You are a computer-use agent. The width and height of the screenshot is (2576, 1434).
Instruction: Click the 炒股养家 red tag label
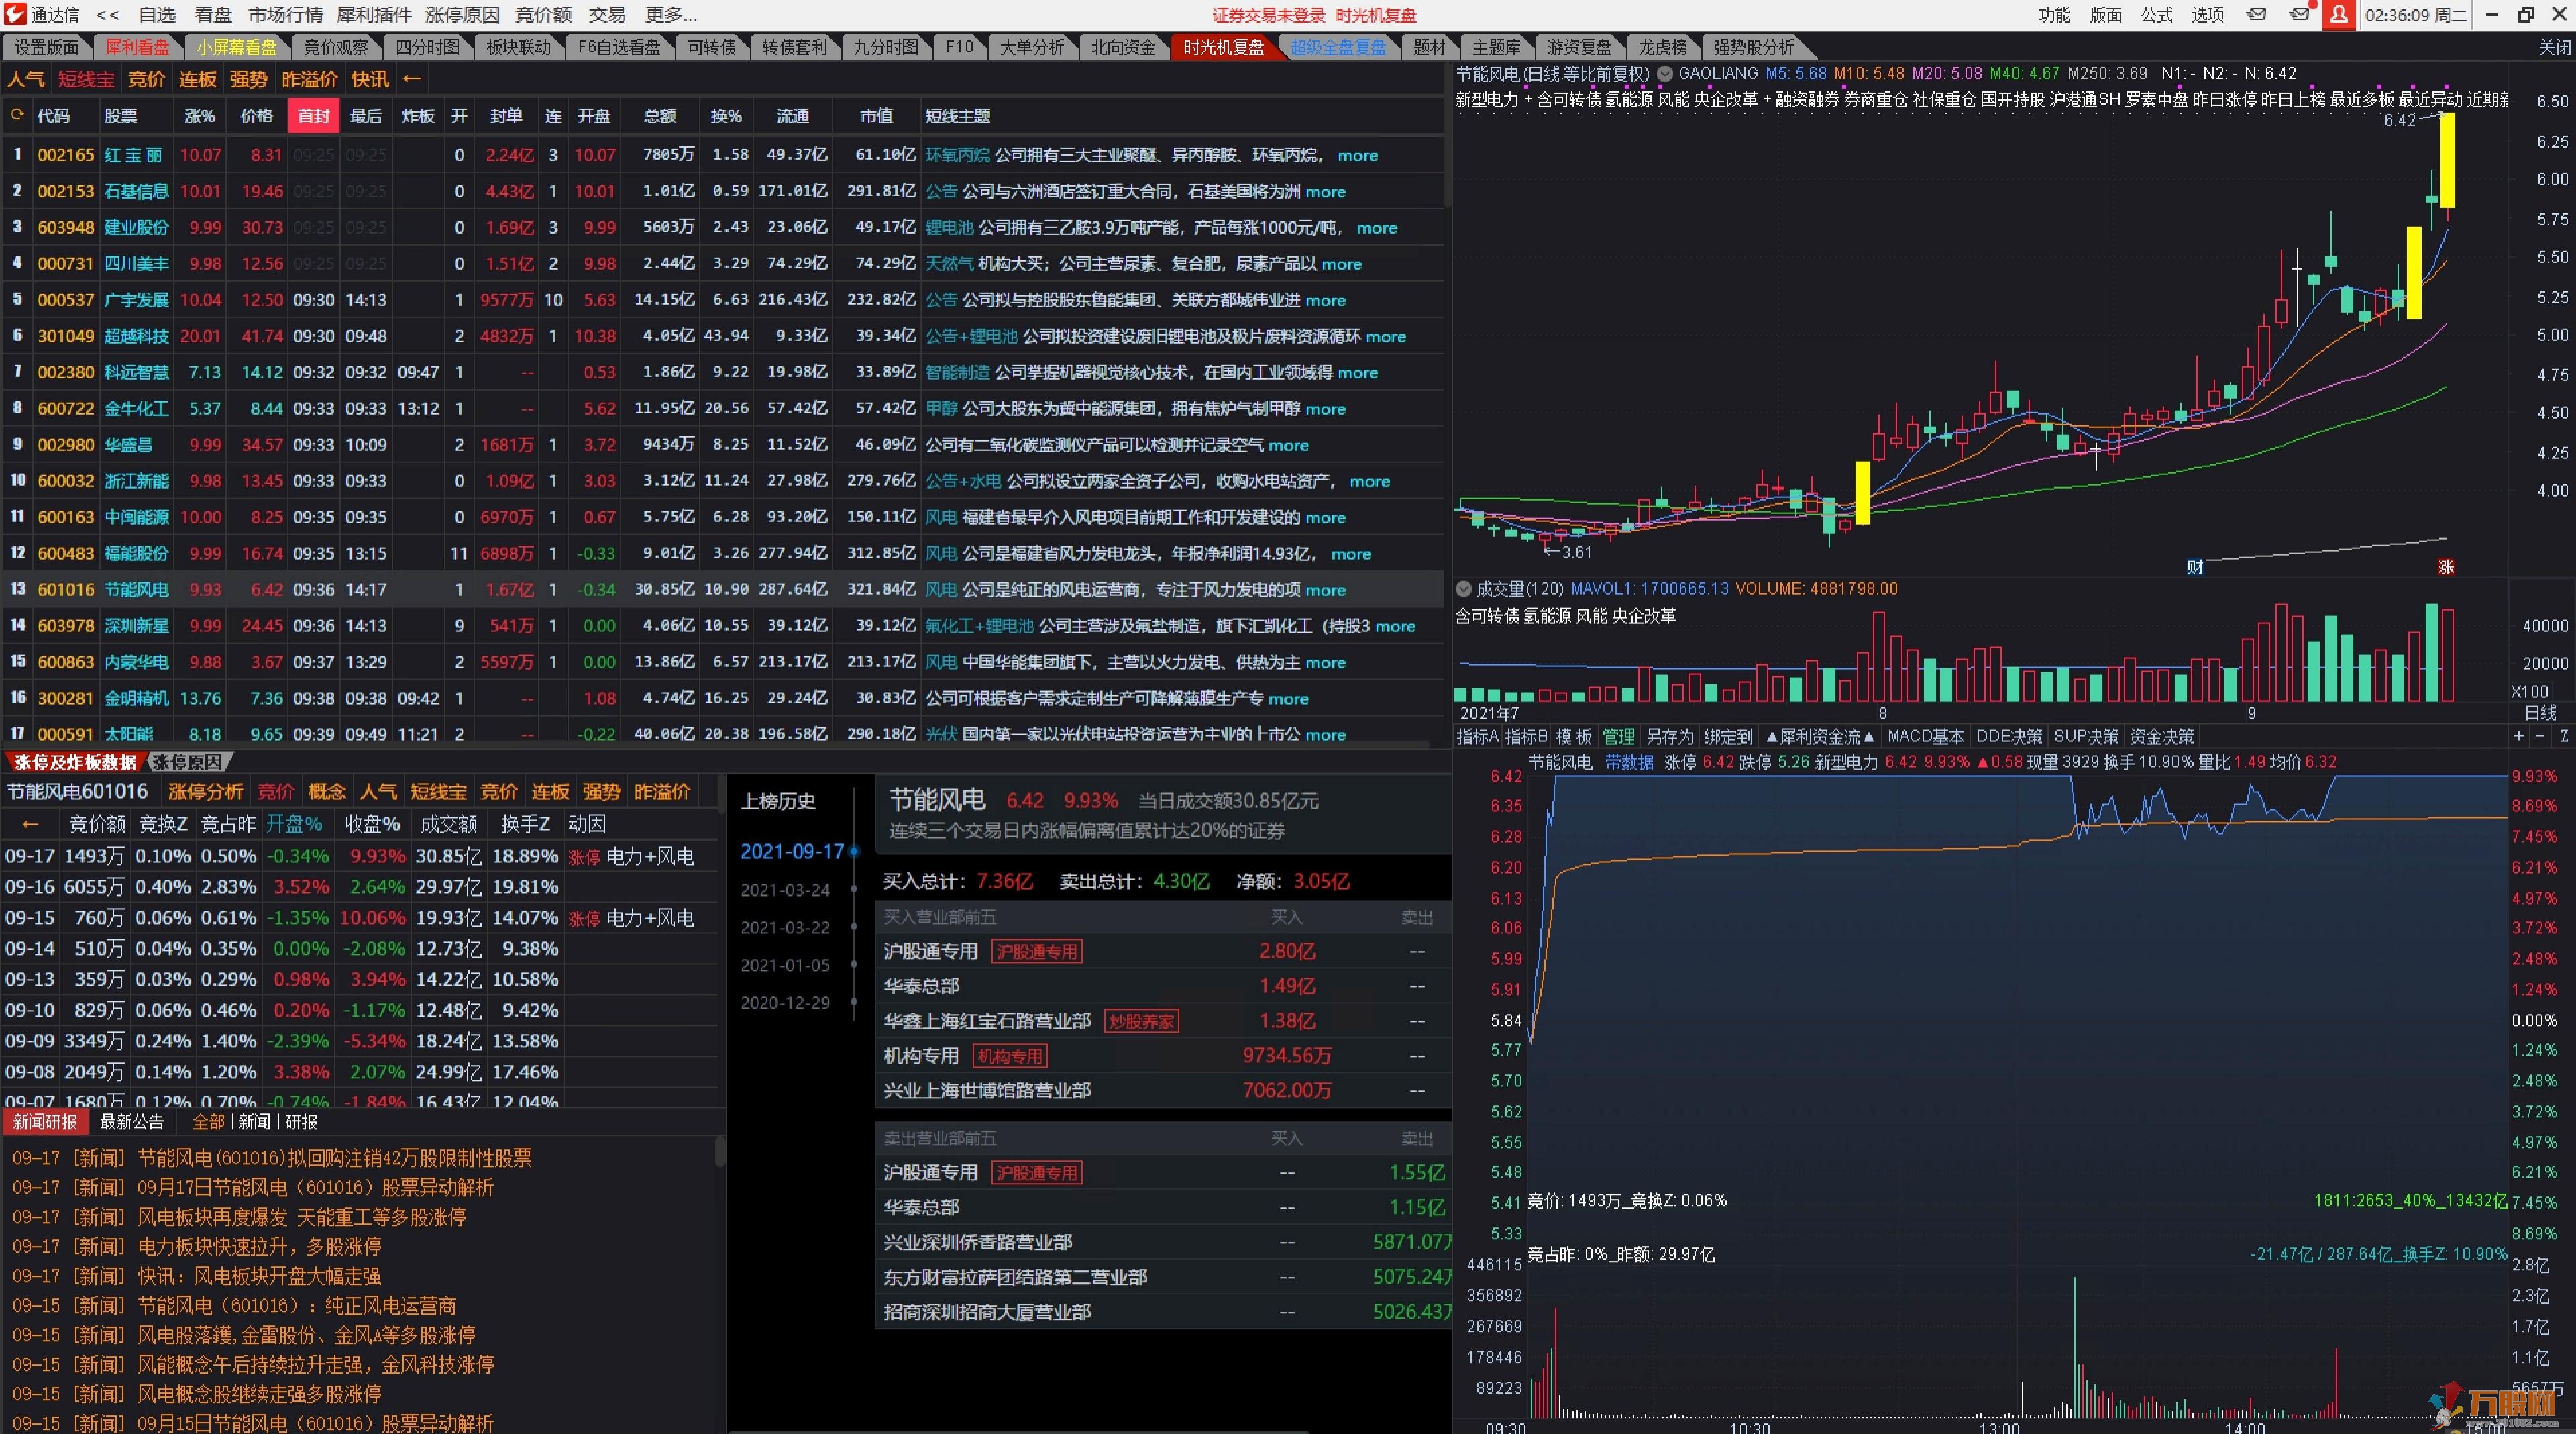(1141, 1021)
